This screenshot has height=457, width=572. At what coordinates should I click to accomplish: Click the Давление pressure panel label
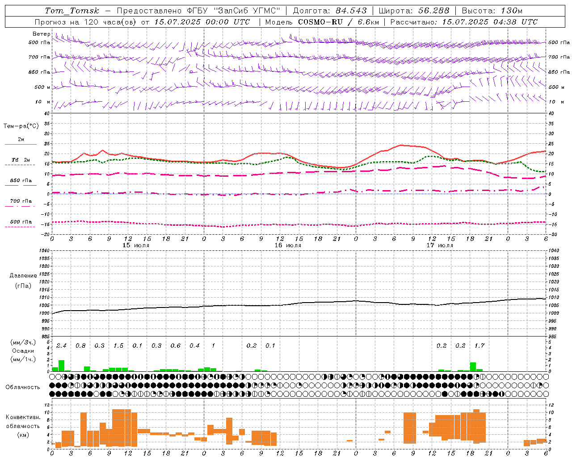pyautogui.click(x=23, y=276)
